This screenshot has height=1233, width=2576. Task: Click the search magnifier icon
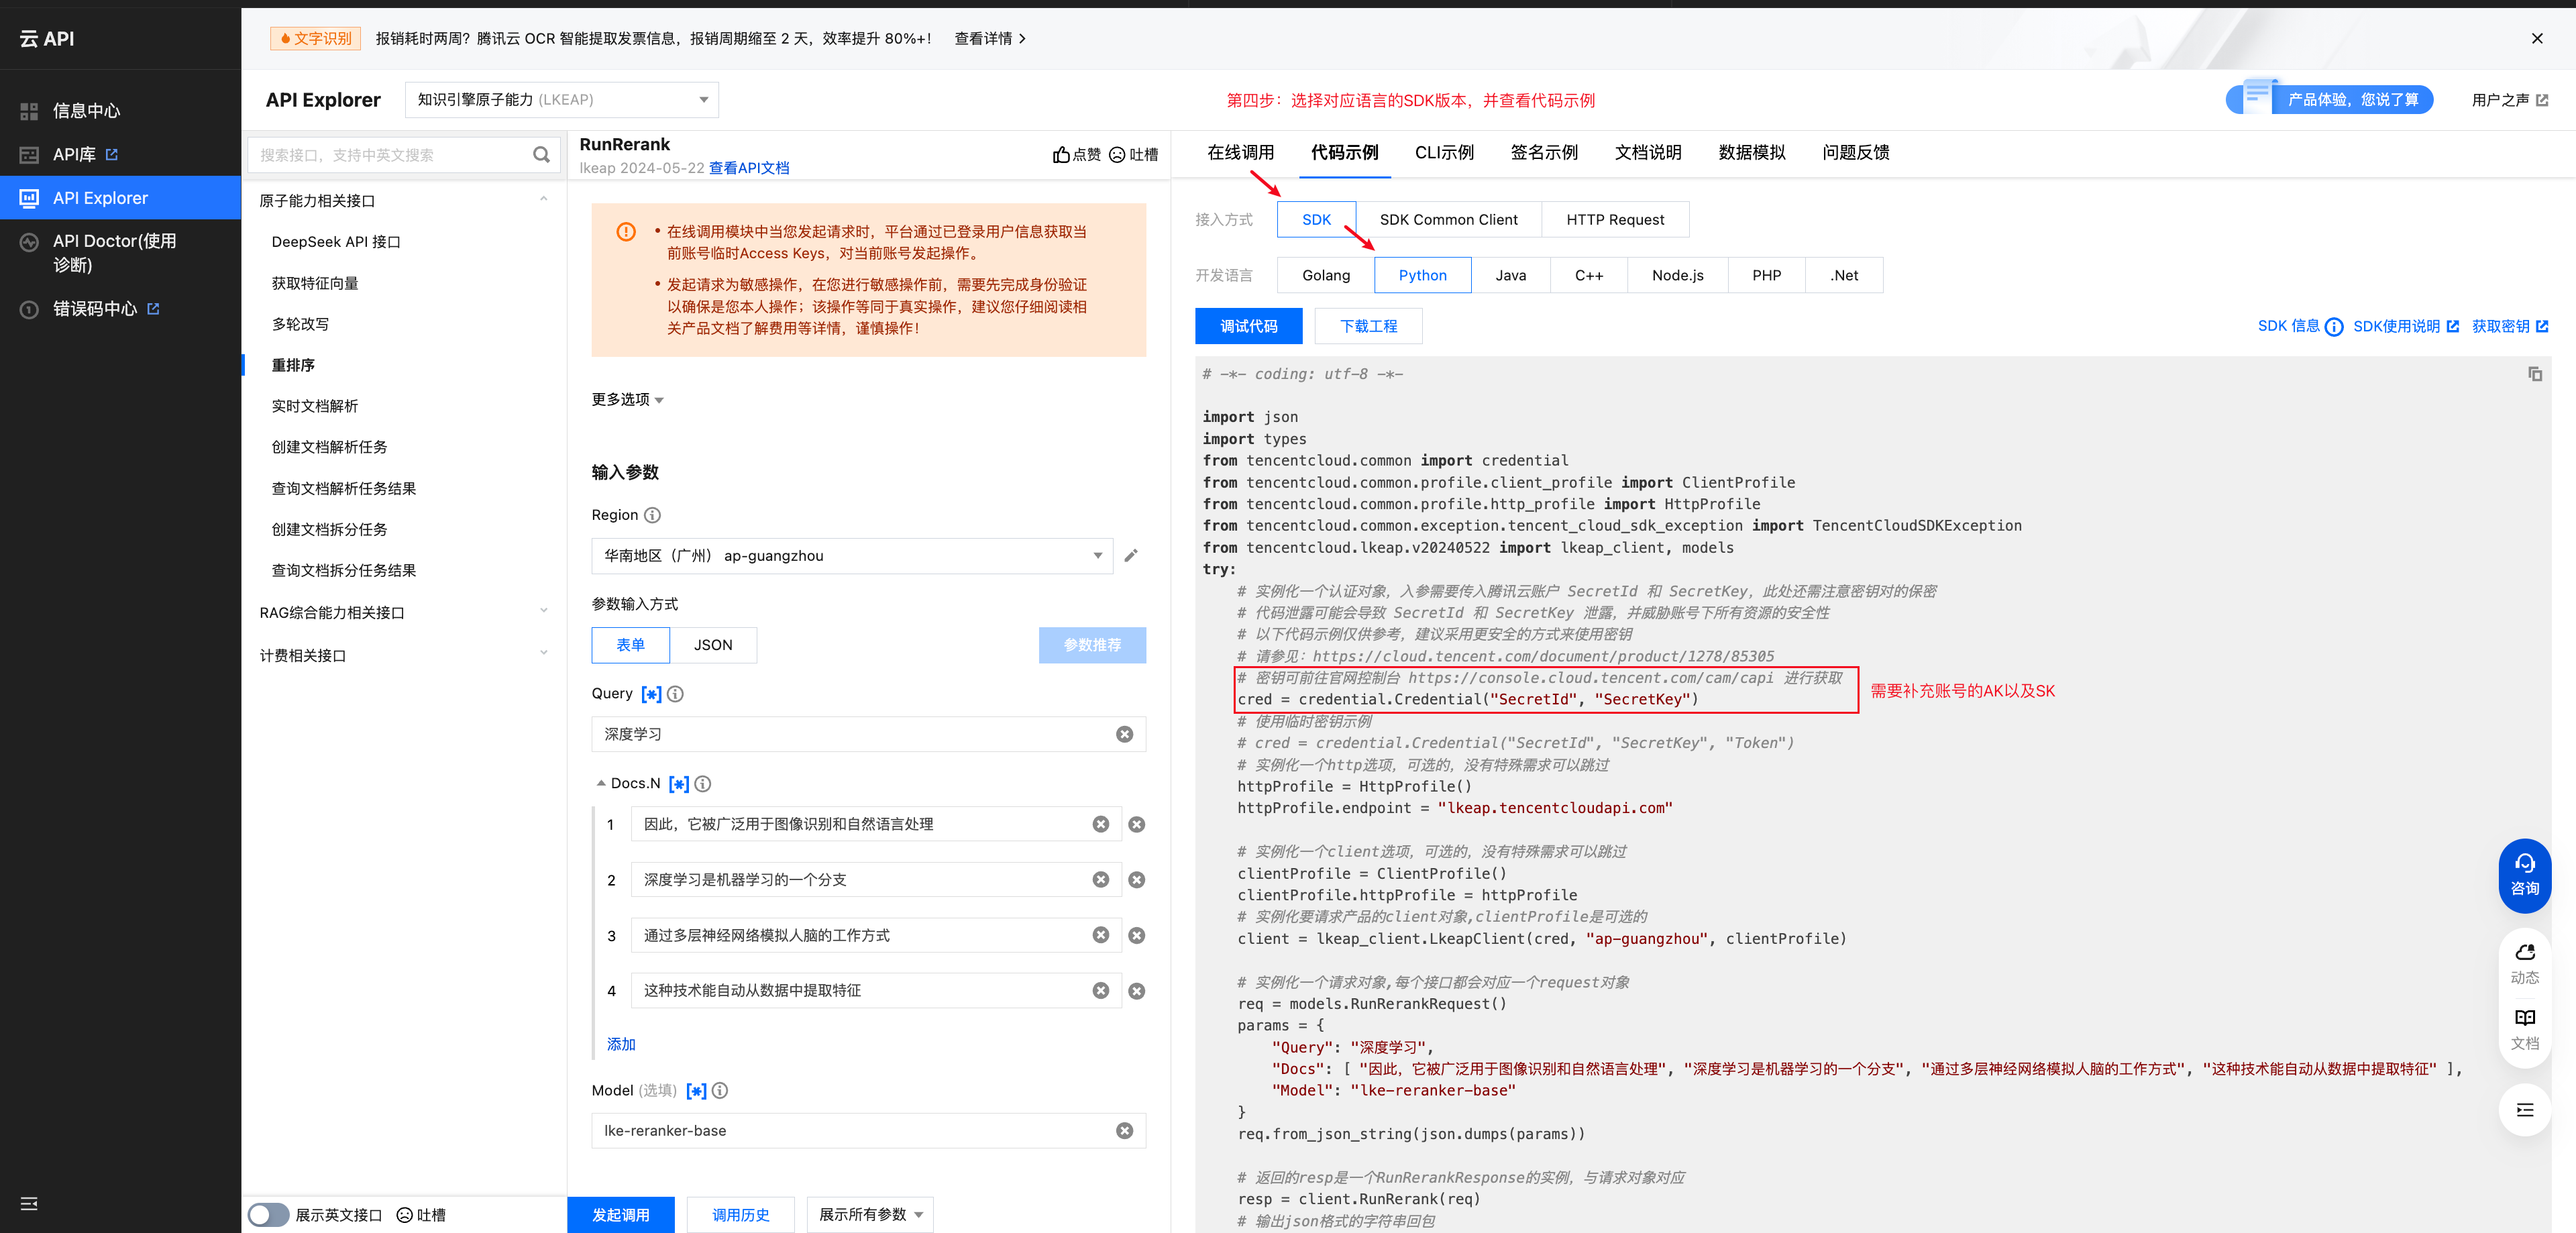point(541,155)
